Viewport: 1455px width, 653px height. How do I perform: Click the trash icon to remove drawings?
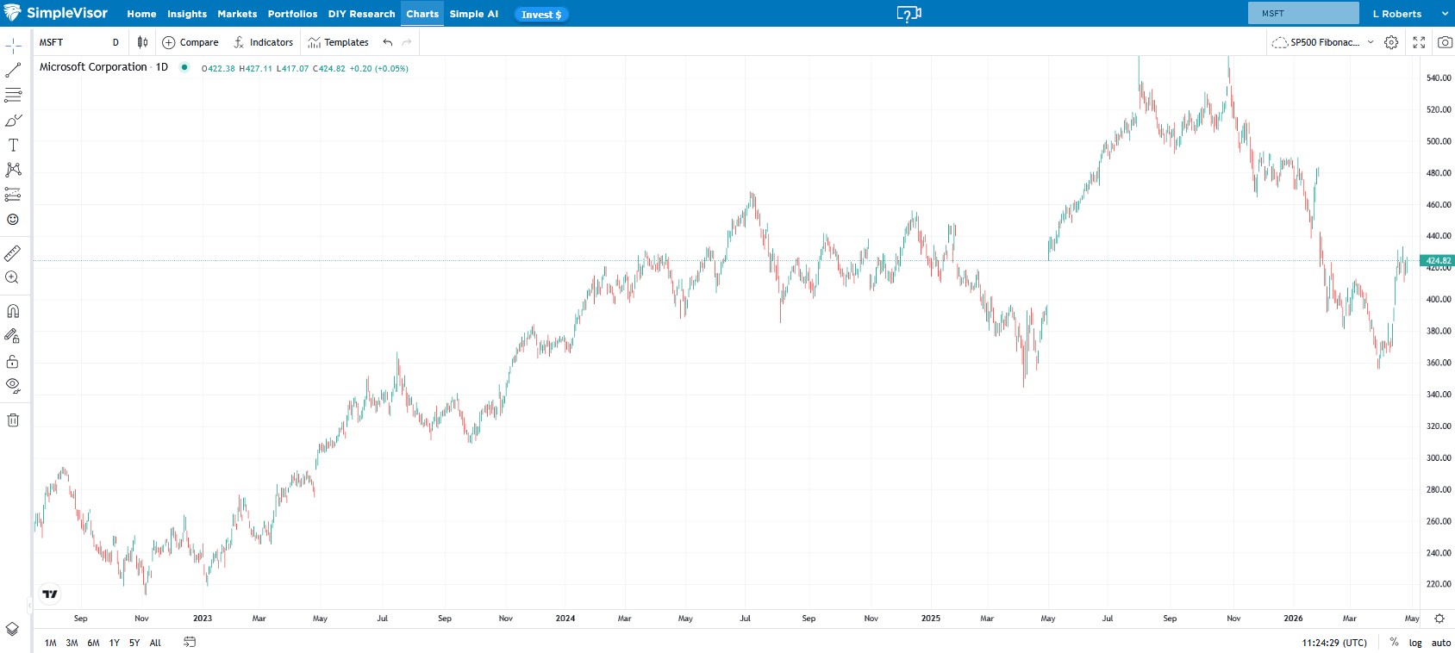tap(13, 420)
